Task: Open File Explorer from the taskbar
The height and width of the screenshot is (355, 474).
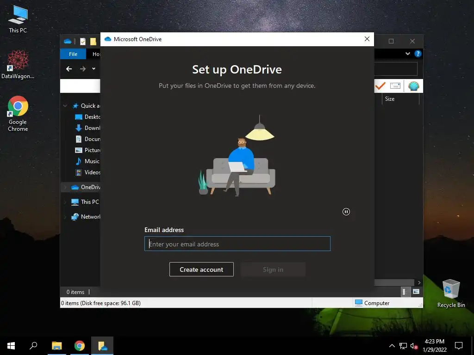Action: point(56,346)
